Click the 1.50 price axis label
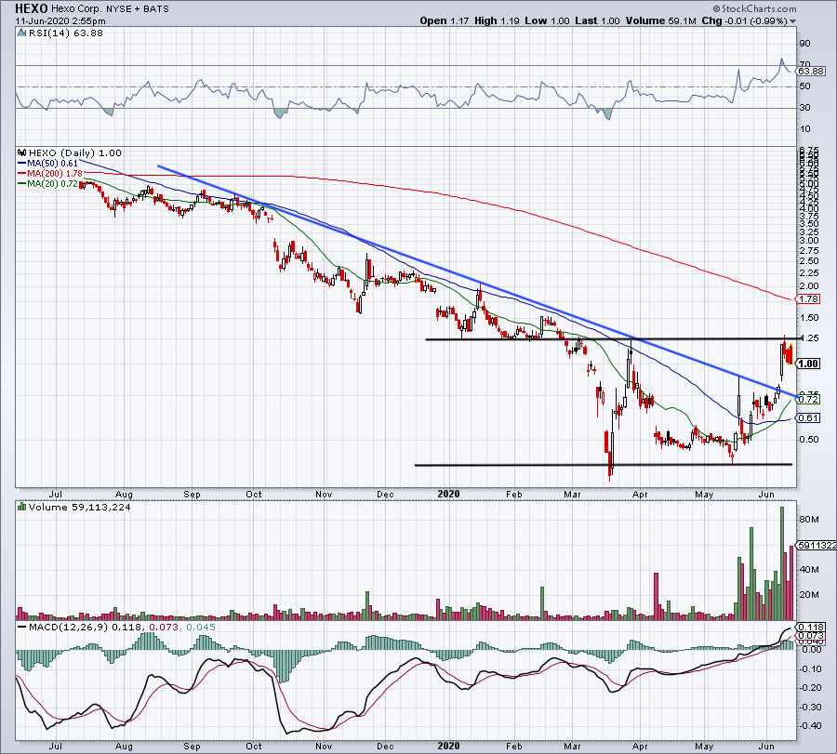 [809, 318]
